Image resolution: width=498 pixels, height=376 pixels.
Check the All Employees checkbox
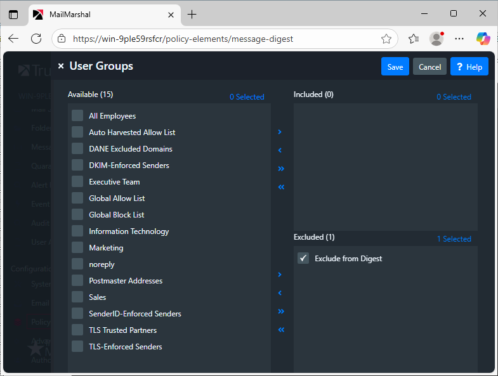[77, 115]
